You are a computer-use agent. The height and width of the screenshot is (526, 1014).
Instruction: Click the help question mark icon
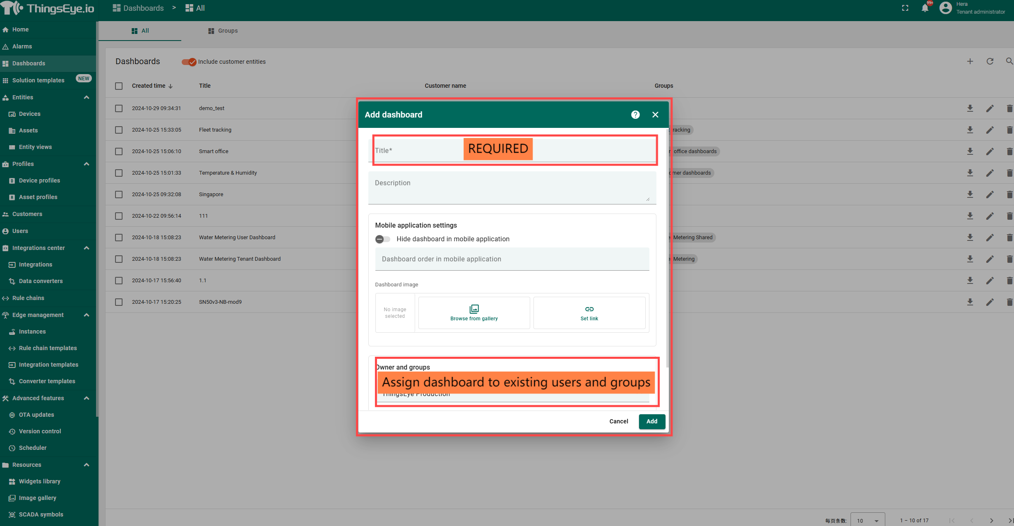click(x=635, y=115)
